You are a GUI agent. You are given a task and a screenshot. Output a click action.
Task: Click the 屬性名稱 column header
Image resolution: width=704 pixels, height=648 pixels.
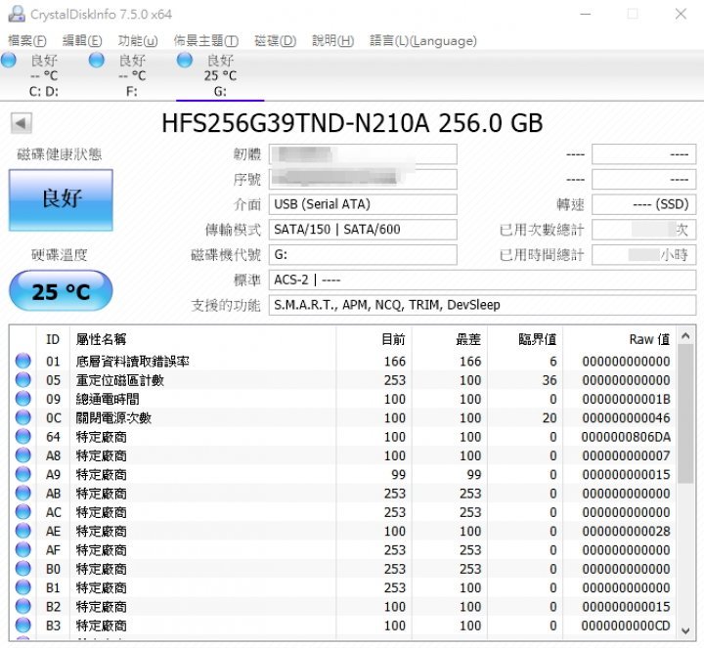[x=203, y=339]
